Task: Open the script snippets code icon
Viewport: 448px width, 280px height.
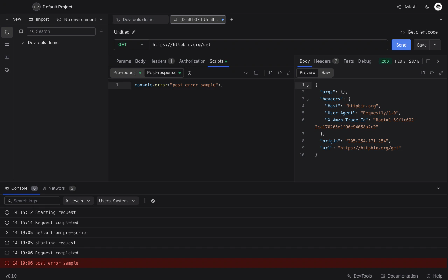Action: tap(246, 73)
